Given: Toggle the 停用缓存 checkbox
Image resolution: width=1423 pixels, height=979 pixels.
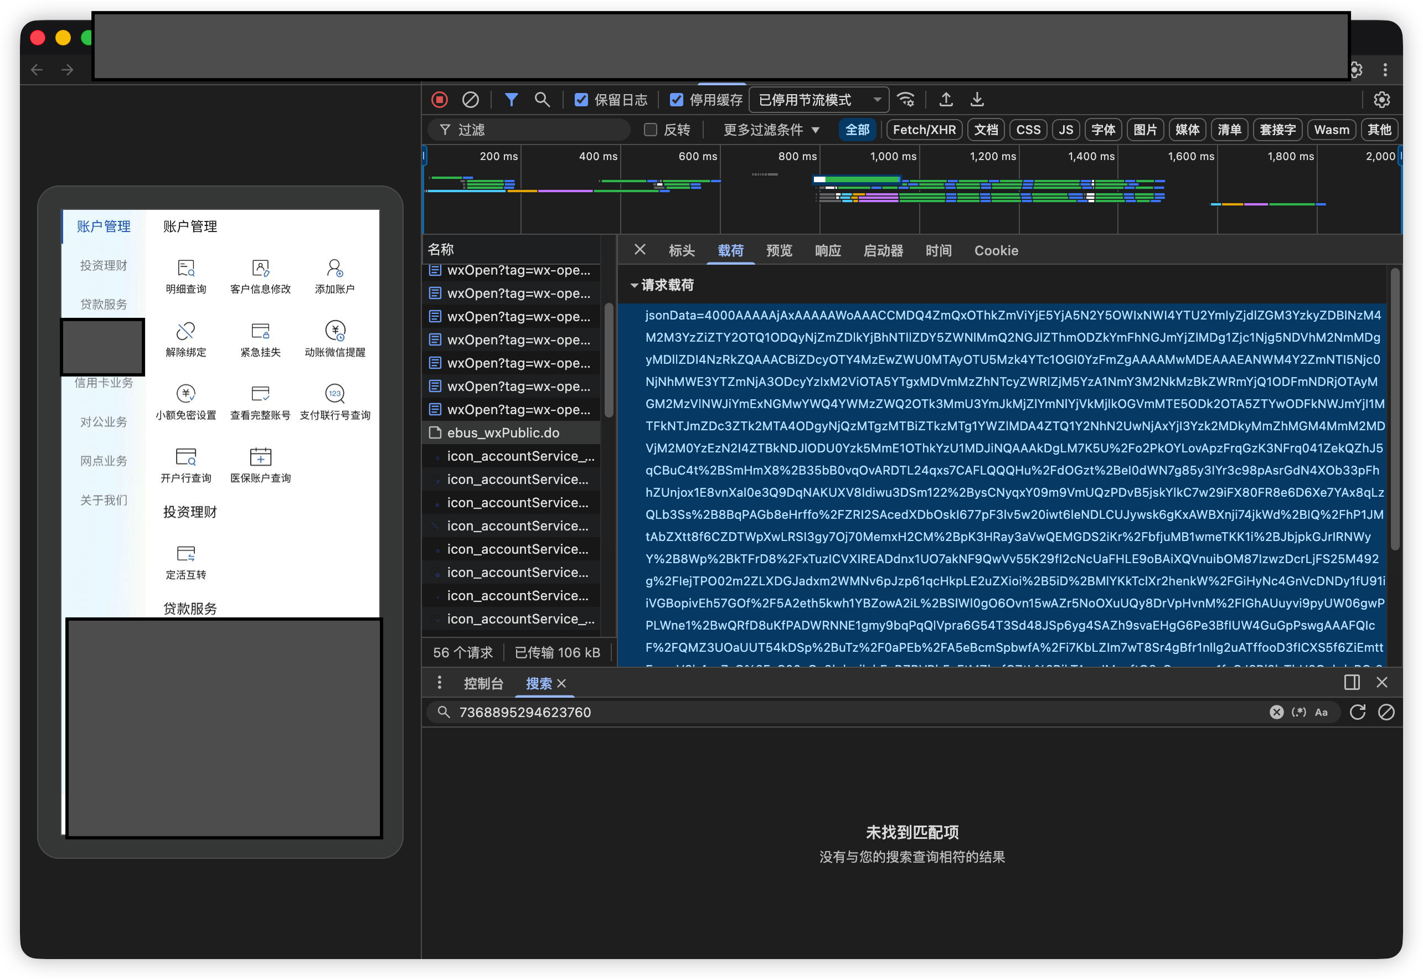Looking at the screenshot, I should point(676,99).
